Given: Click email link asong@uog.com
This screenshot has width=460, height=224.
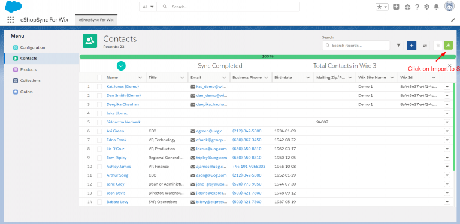Looking at the screenshot, I should [211, 175].
